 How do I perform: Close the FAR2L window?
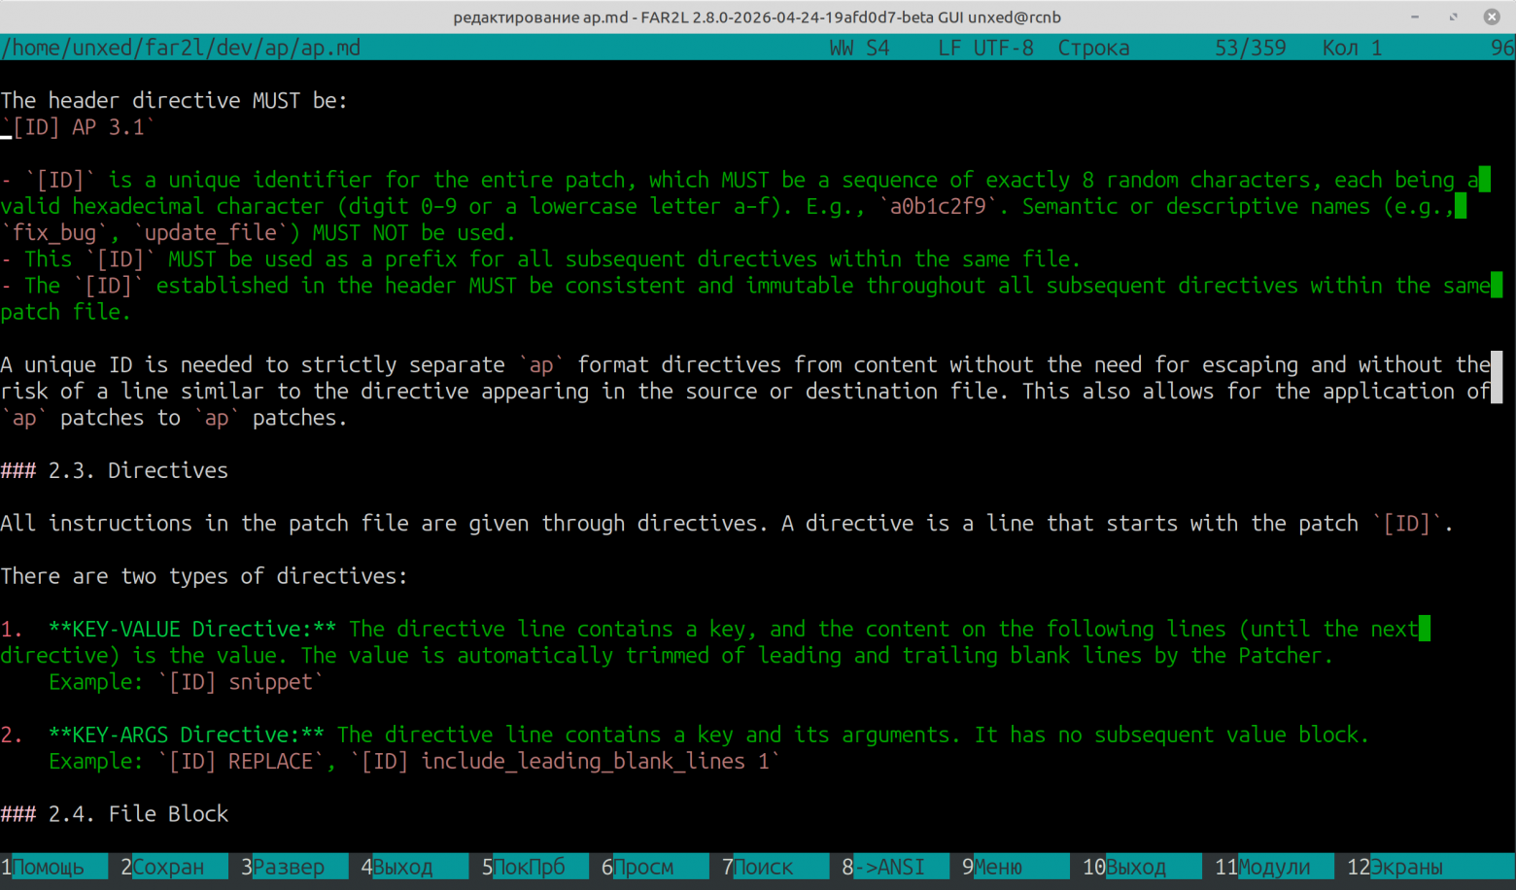[1492, 17]
